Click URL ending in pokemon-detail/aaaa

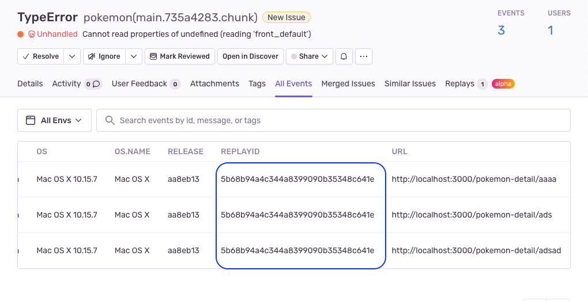pyautogui.click(x=474, y=180)
